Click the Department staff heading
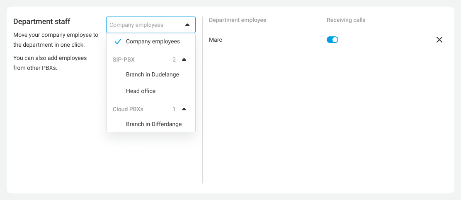 [x=41, y=21]
